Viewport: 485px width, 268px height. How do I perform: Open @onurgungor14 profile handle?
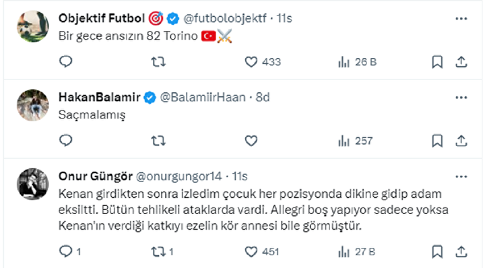click(x=179, y=176)
